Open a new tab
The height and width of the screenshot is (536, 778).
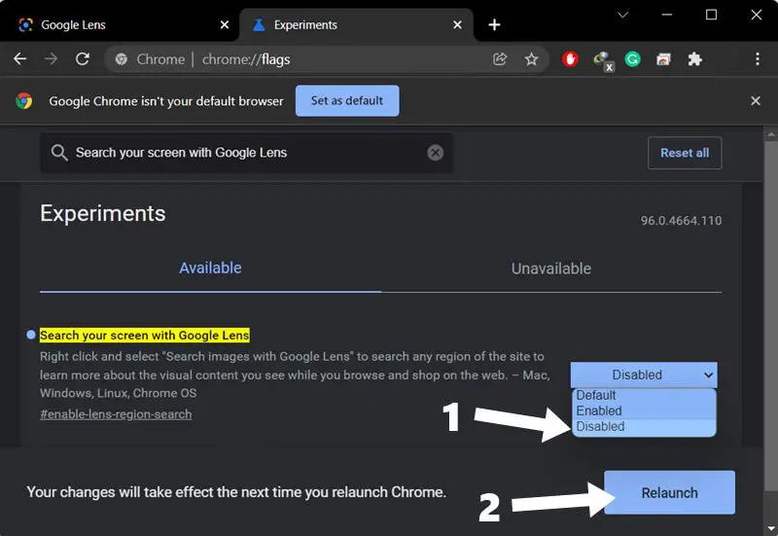click(494, 25)
